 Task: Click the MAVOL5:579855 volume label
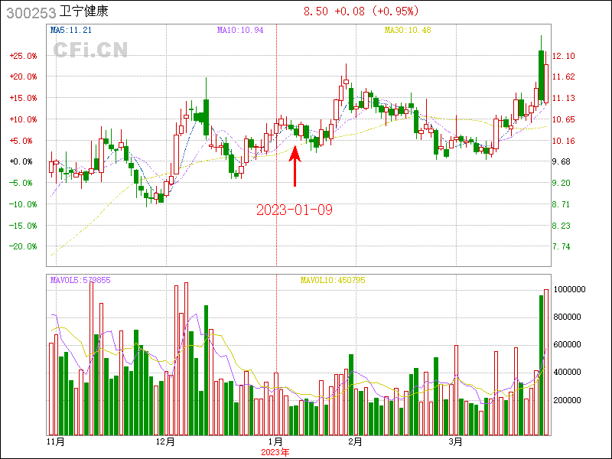pyautogui.click(x=80, y=281)
